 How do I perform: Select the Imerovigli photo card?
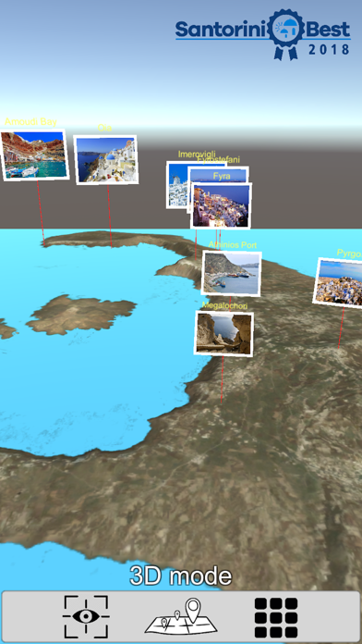[176, 185]
